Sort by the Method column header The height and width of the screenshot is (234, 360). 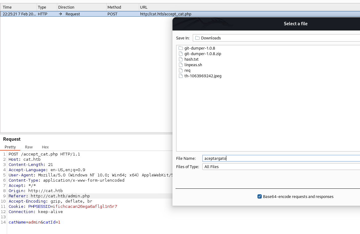(123, 7)
